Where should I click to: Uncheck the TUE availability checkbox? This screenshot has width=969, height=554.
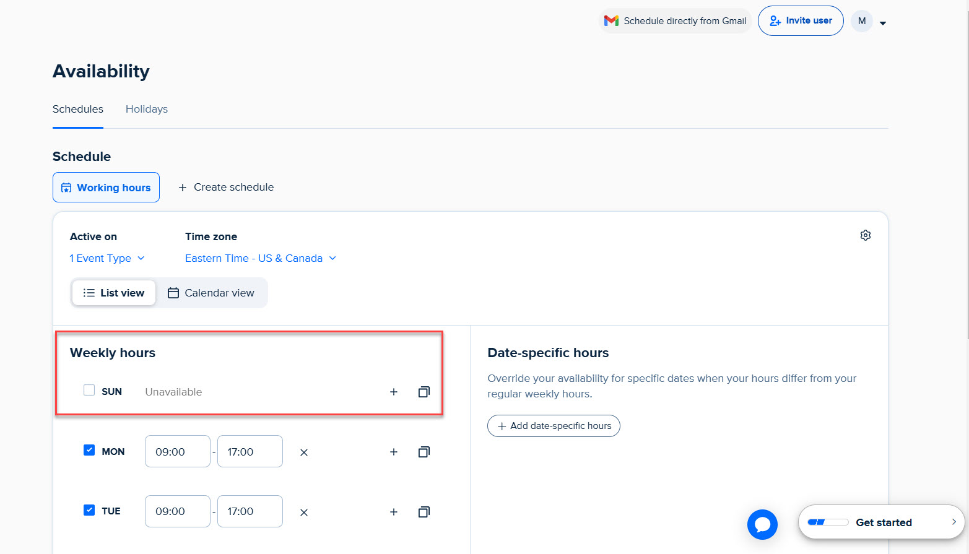click(x=89, y=510)
